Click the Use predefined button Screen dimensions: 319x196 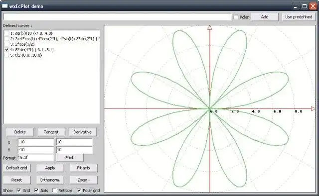(299, 17)
